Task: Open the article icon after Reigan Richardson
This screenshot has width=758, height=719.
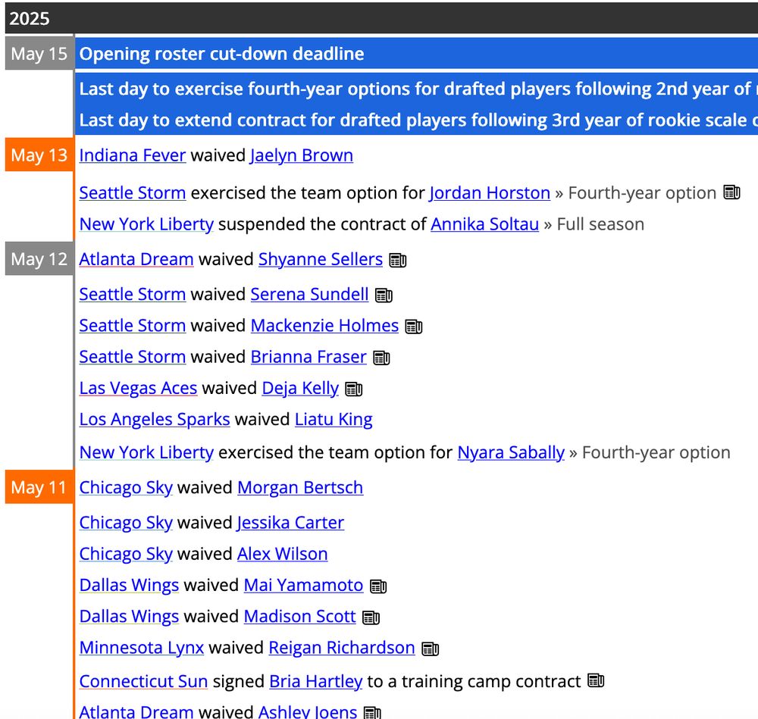Action: [x=430, y=648]
